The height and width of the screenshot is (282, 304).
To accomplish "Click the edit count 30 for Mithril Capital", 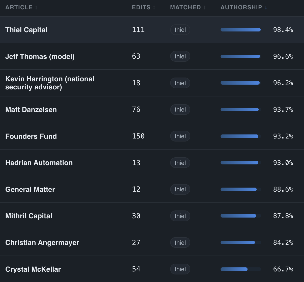I will coord(136,216).
